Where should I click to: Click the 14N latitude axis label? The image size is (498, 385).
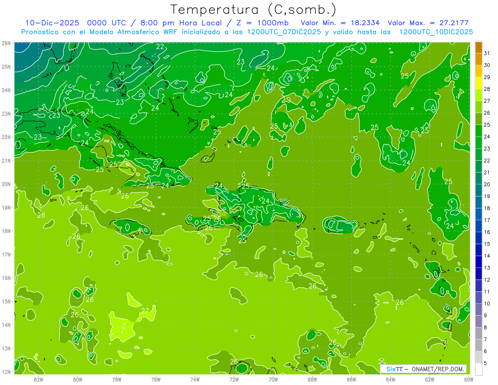tap(6, 325)
